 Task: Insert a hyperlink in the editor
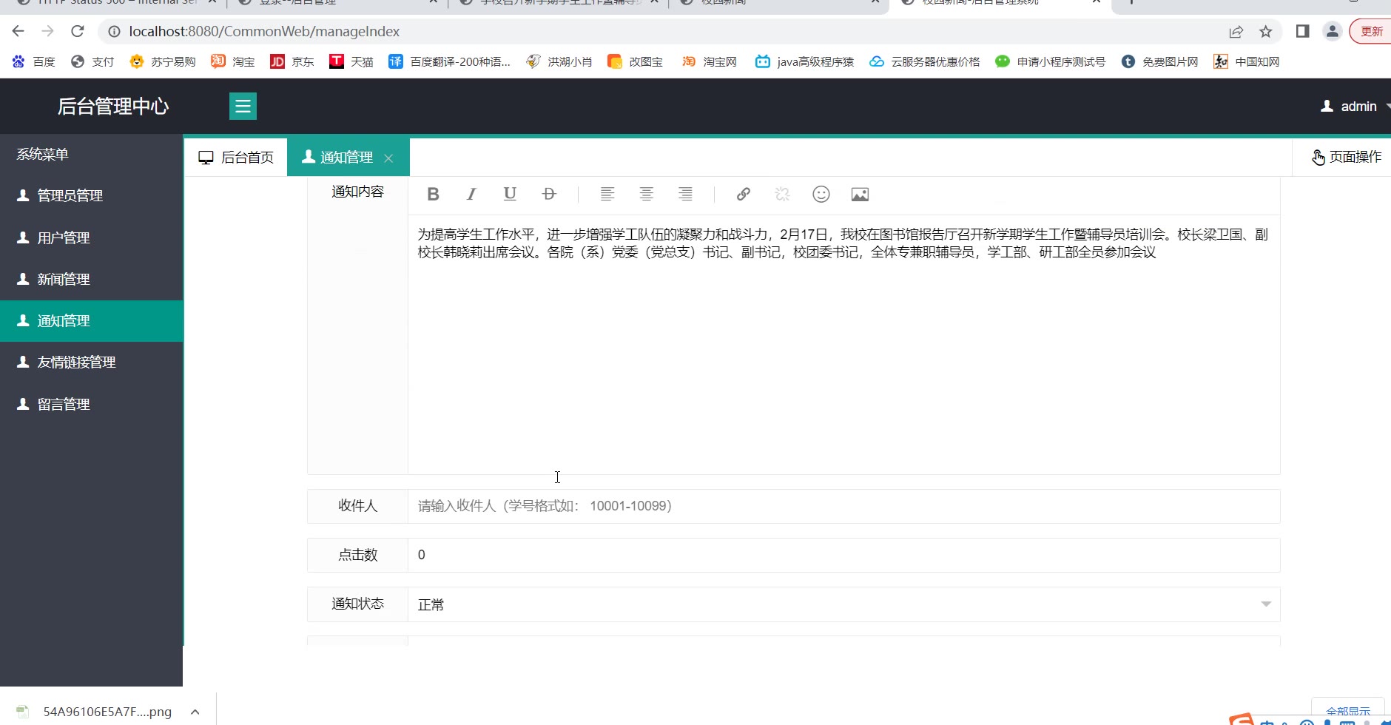[744, 195]
